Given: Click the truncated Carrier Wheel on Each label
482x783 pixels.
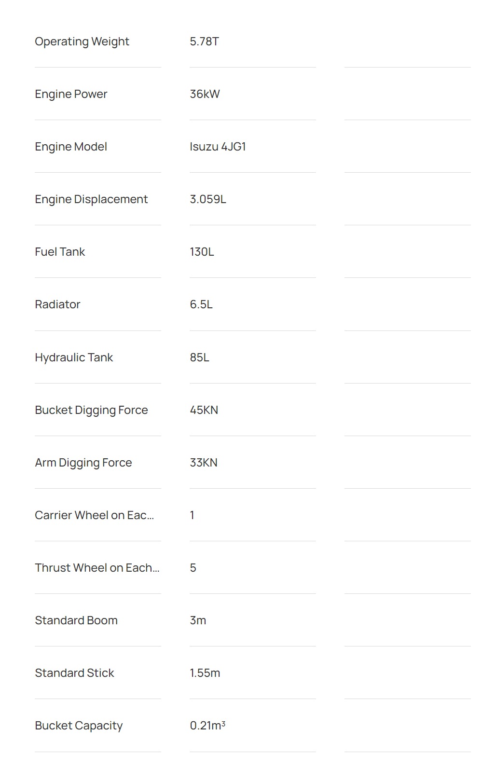Looking at the screenshot, I should point(94,515).
